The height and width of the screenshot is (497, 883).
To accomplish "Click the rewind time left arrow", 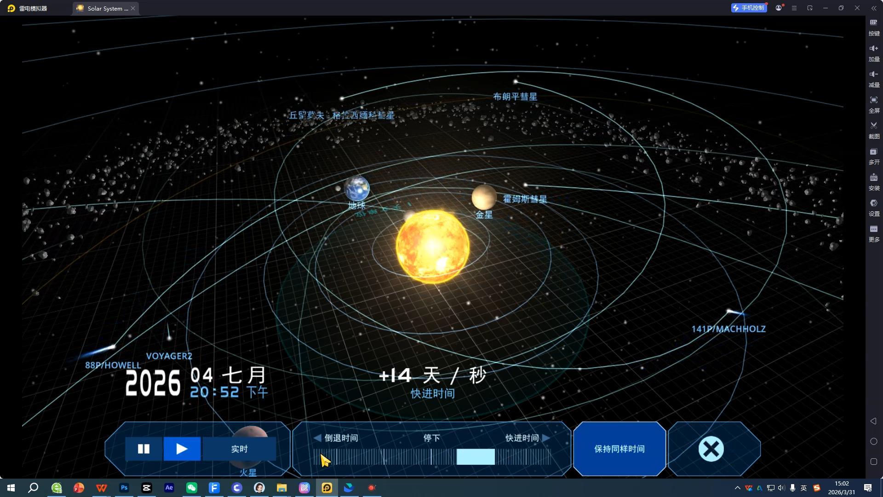I will [317, 438].
